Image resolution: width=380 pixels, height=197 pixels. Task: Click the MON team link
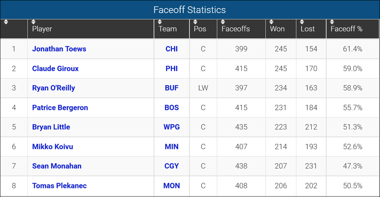pos(171,186)
